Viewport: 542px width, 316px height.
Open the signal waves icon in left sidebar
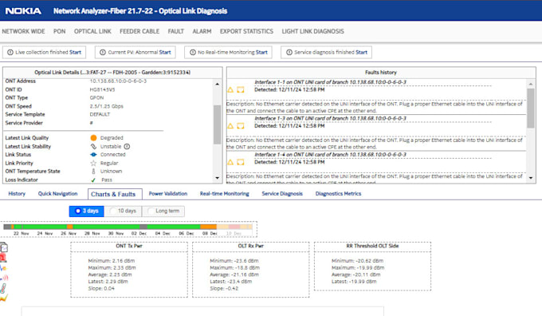coord(4,278)
